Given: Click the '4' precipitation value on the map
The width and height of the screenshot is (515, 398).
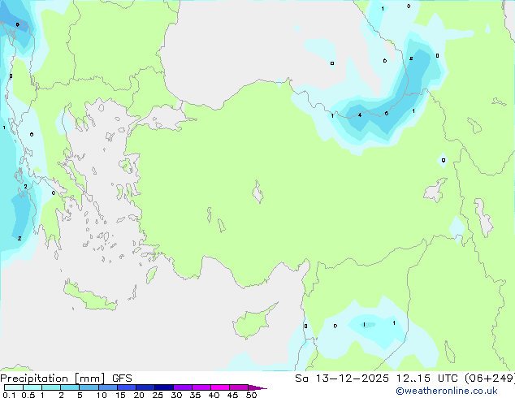Looking at the screenshot, I should [360, 115].
